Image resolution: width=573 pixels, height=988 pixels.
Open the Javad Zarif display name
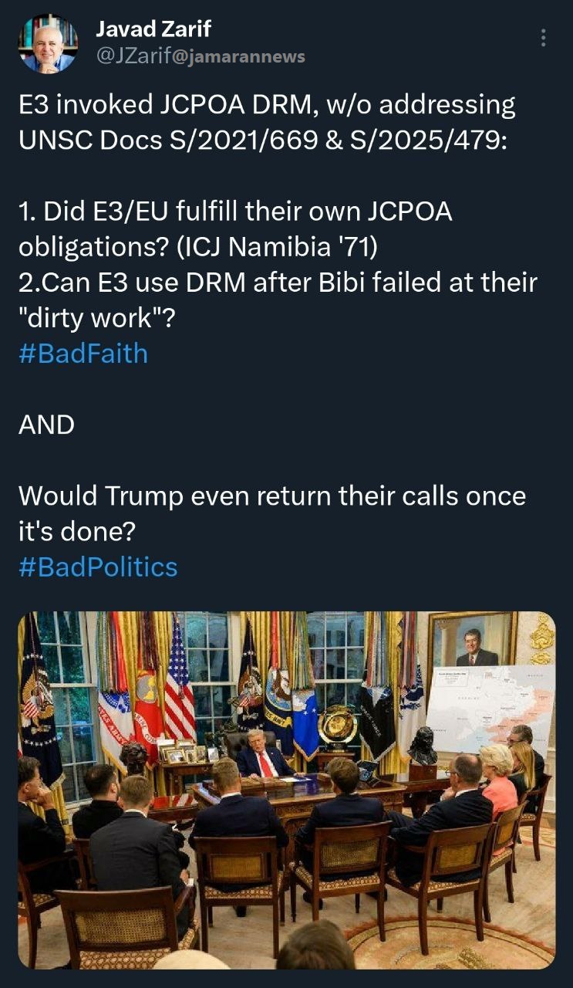pyautogui.click(x=153, y=29)
